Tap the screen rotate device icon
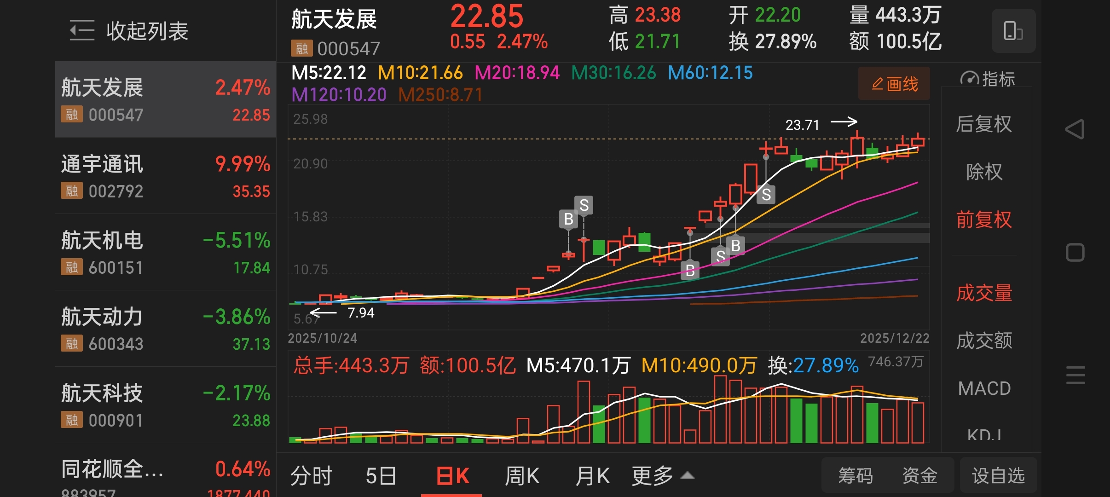This screenshot has height=497, width=1110. point(1013,31)
